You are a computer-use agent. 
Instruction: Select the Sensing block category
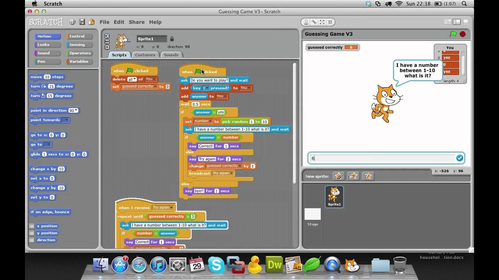(x=79, y=45)
